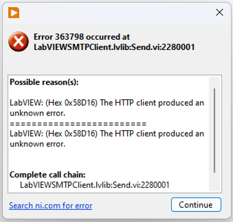Screen dimensions: 233x222
Task: Click the scrollbar track above the thumb
Action: point(214,83)
